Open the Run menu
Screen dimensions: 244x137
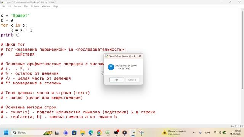26,6
